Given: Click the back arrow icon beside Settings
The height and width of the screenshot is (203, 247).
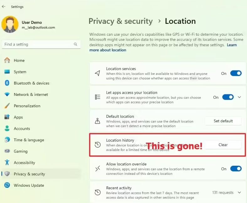Looking at the screenshot, I should (x=4, y=7).
